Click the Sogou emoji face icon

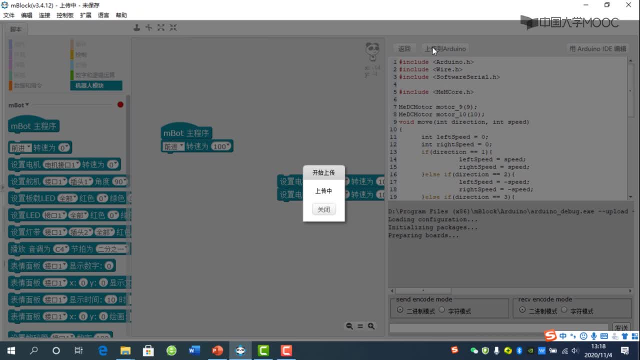(583, 336)
